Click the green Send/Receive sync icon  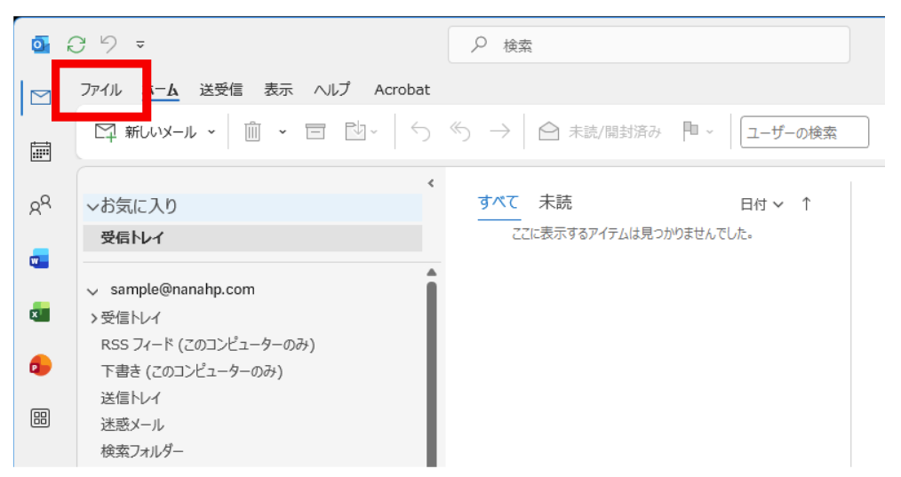coord(77,44)
